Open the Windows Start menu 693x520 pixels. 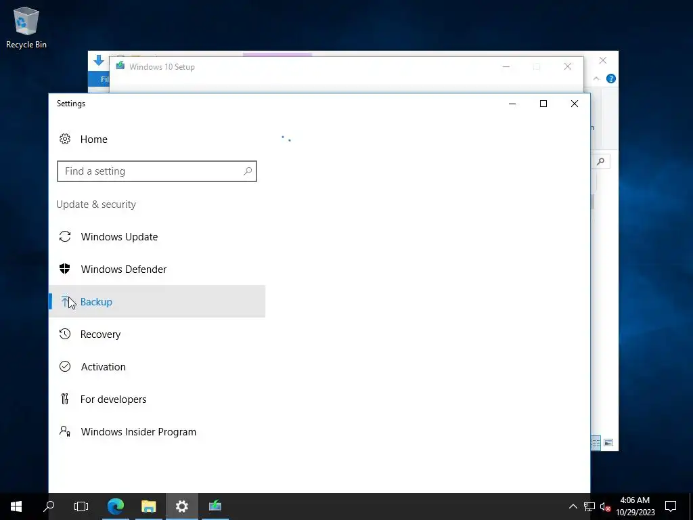16,506
